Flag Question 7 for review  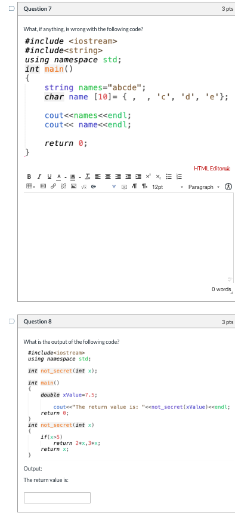pyautogui.click(x=11, y=8)
